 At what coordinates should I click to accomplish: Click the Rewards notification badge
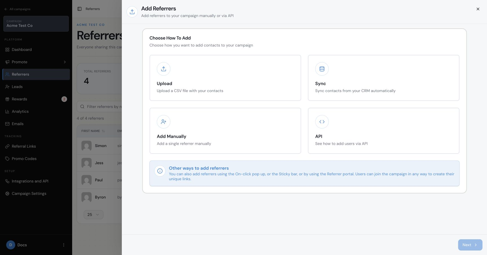[x=64, y=99]
